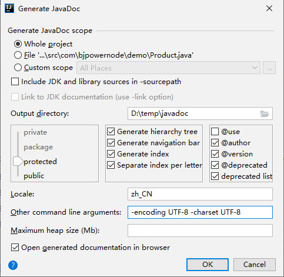This screenshot has width=284, height=277.
Task: Open the output directory folder browse icon
Action: (x=265, y=114)
